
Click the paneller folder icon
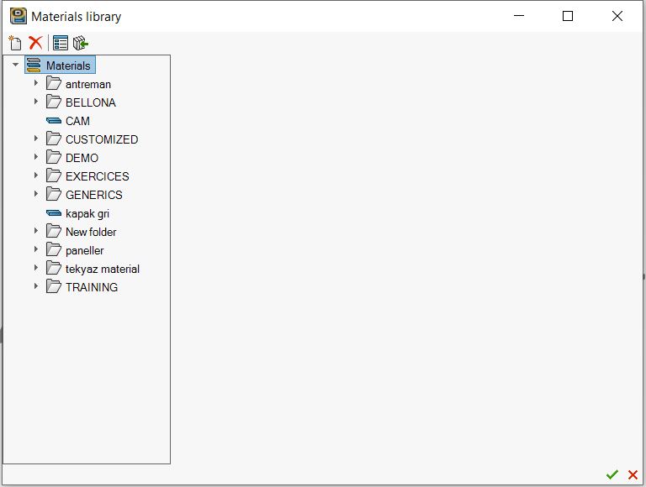coord(54,250)
